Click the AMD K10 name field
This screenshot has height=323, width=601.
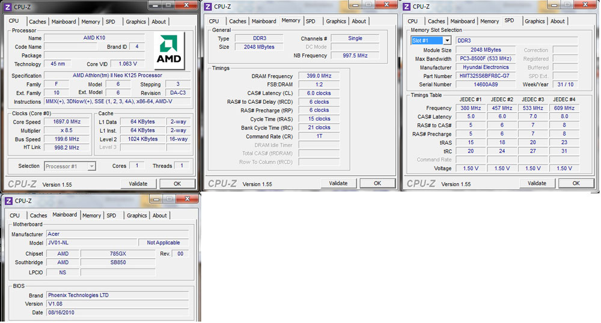(94, 38)
